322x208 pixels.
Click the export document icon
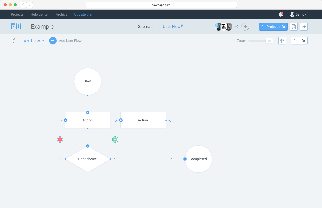coord(294,27)
